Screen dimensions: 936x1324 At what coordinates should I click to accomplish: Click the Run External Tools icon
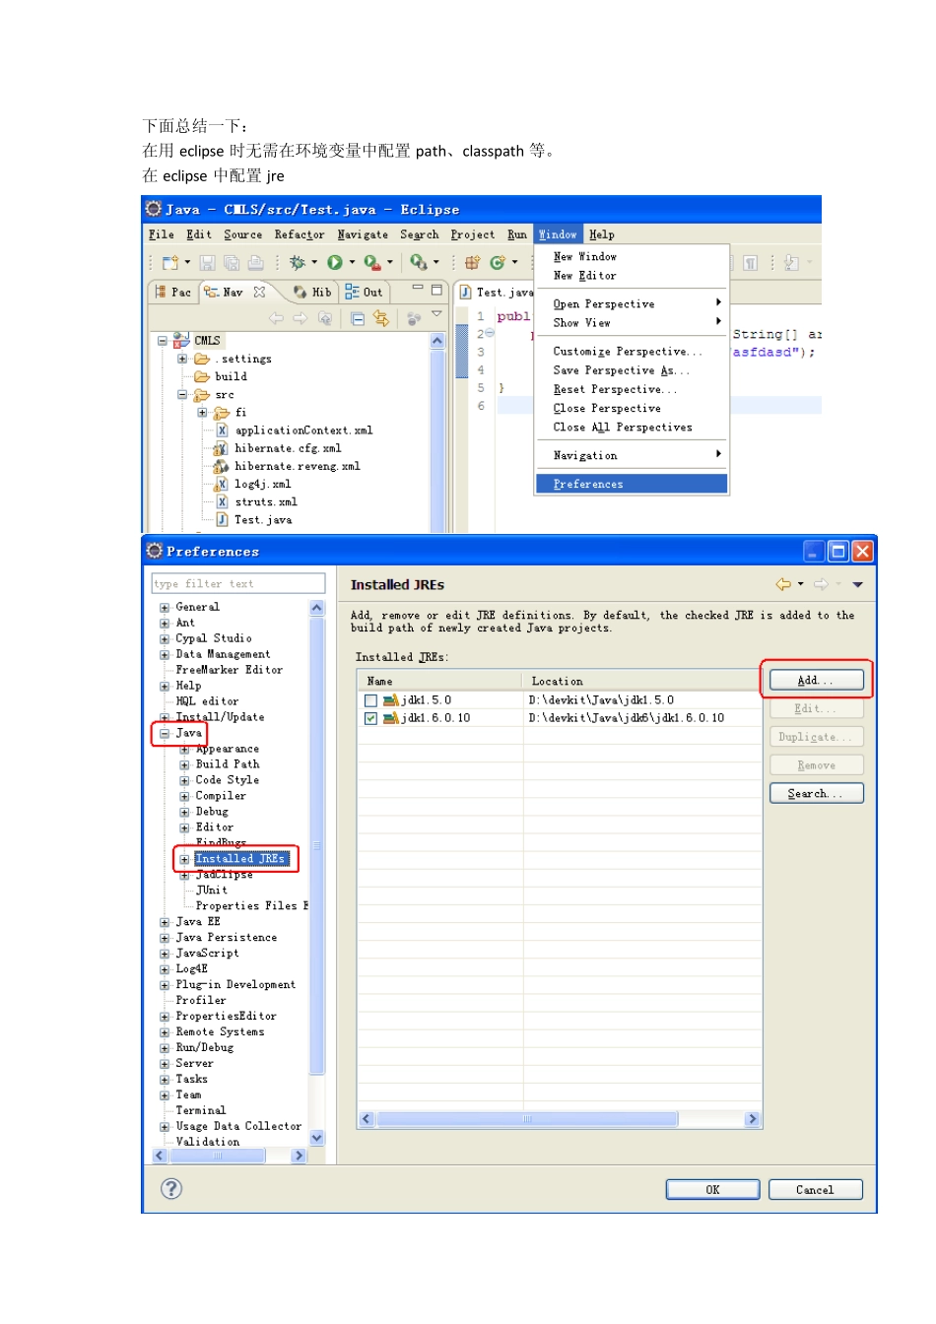(371, 263)
